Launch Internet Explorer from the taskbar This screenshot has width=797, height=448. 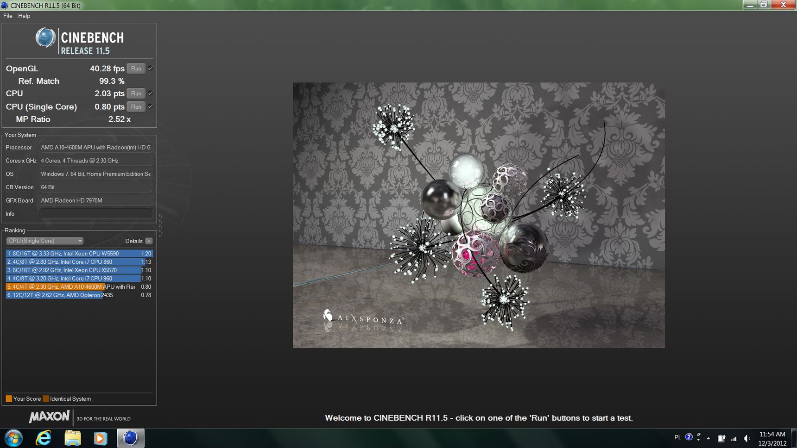[44, 438]
